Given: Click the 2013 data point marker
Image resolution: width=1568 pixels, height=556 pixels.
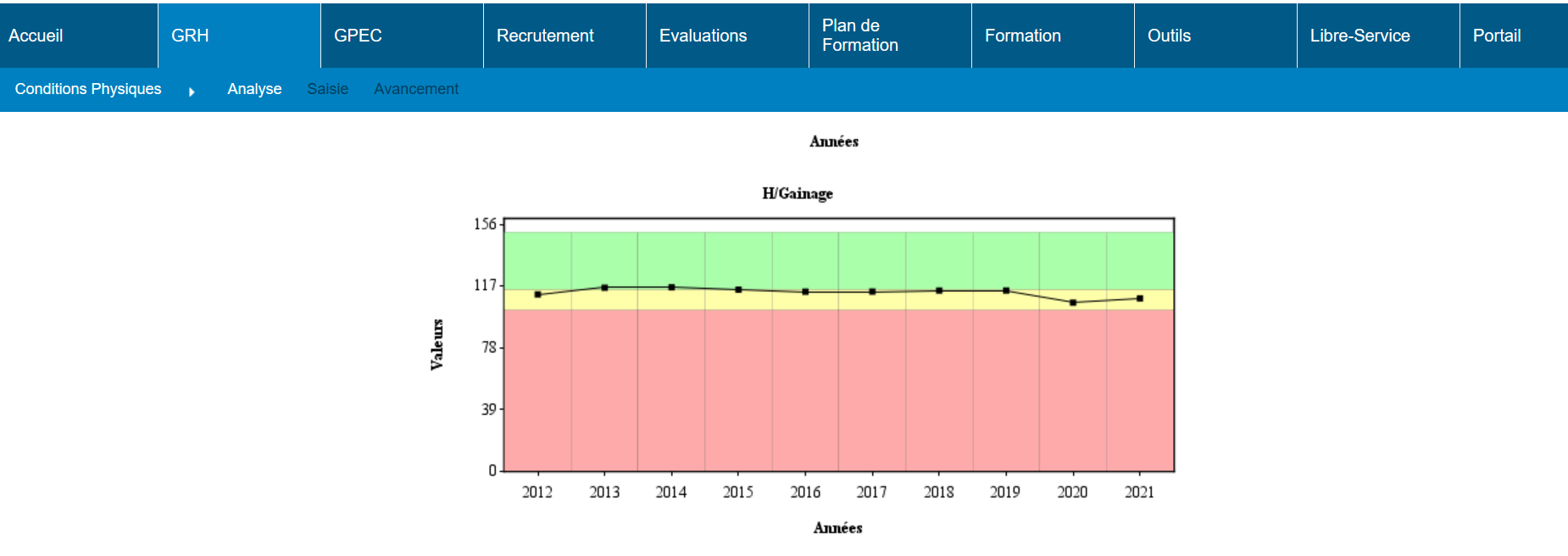Looking at the screenshot, I should (604, 288).
